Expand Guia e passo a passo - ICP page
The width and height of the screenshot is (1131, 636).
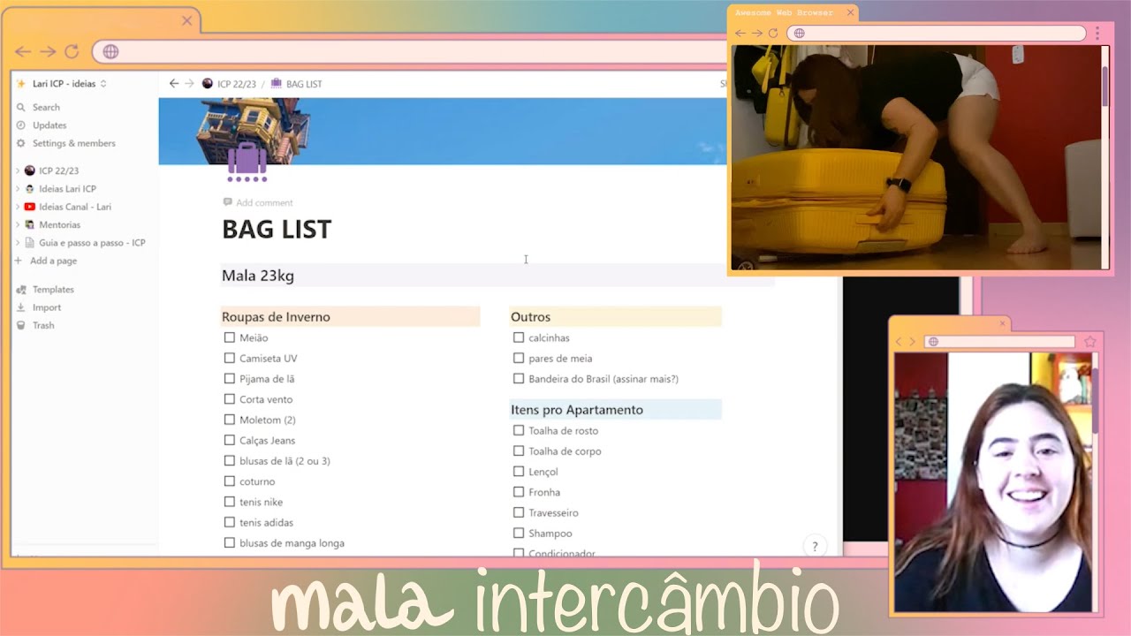pyautogui.click(x=18, y=243)
